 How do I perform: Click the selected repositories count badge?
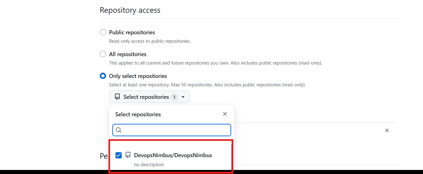click(x=174, y=97)
